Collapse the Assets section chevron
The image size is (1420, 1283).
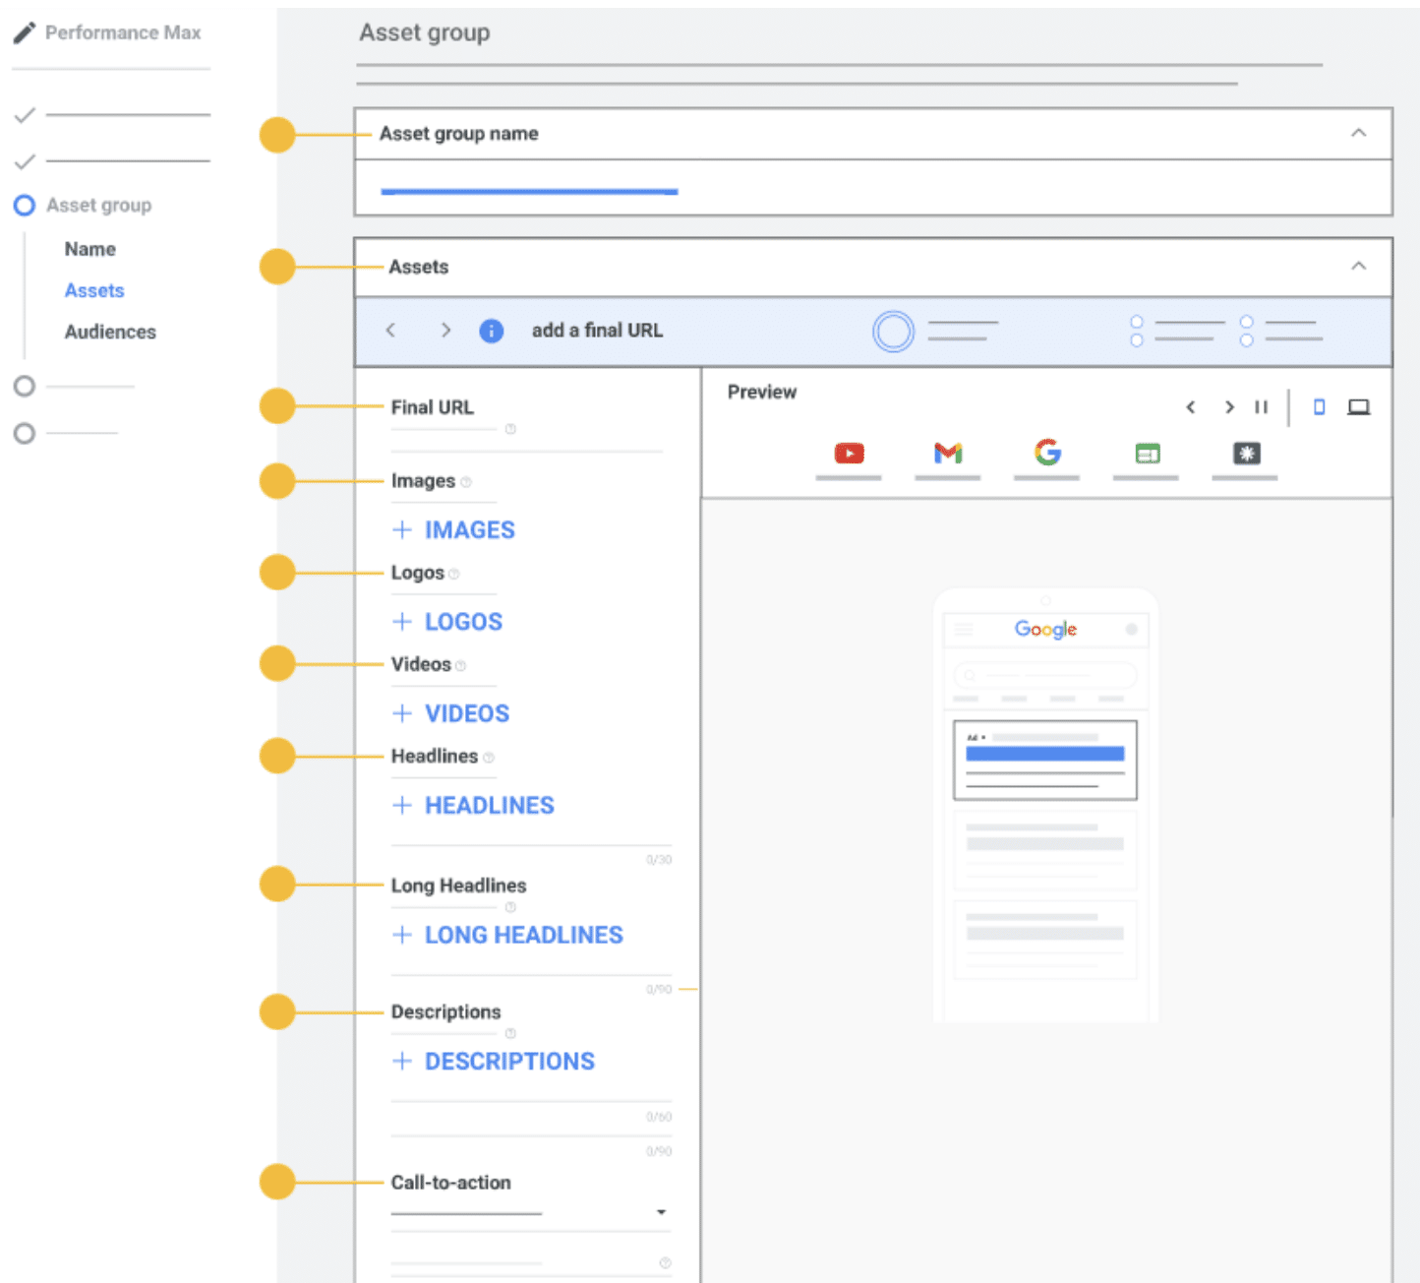1358,267
